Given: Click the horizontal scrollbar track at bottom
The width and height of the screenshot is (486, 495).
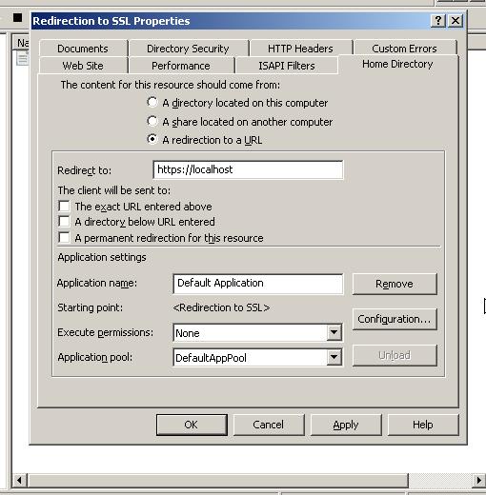Looking at the screenshot, I should pos(218,480).
